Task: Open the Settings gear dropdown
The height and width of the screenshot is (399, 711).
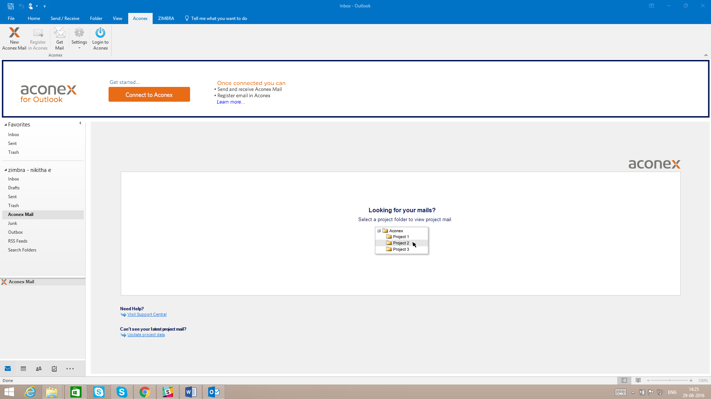Action: pos(79,38)
